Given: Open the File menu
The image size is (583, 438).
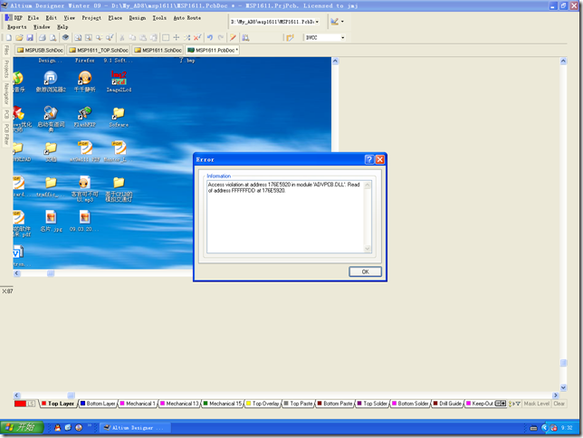Looking at the screenshot, I should (x=33, y=17).
